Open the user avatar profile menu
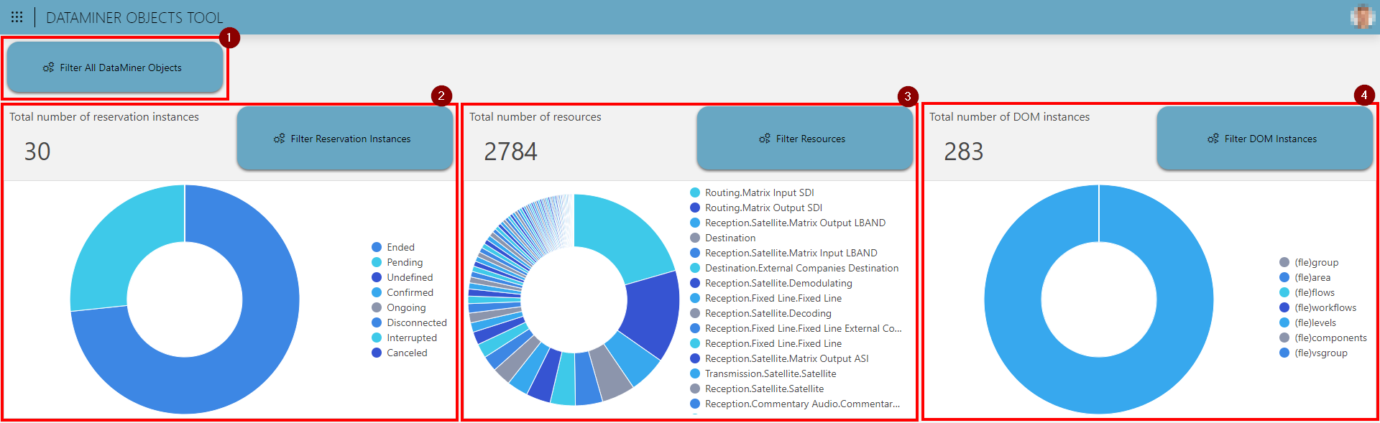The height and width of the screenshot is (423, 1380). 1362,17
